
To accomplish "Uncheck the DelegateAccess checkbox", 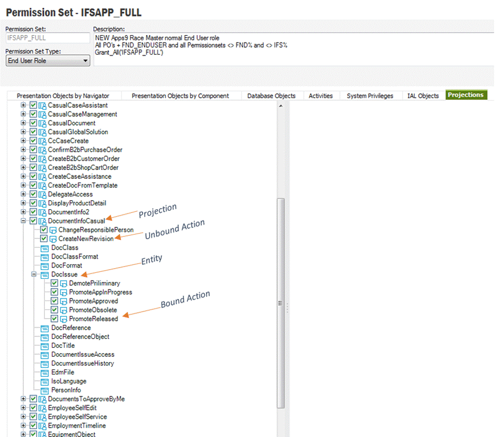I will 33,194.
